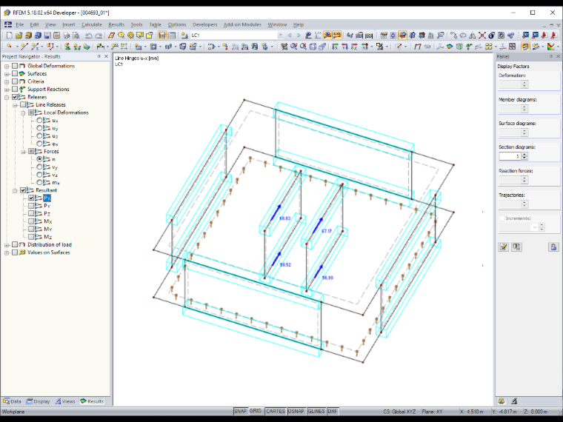Click the view in Y direction icon

pyautogui.click(x=344, y=47)
